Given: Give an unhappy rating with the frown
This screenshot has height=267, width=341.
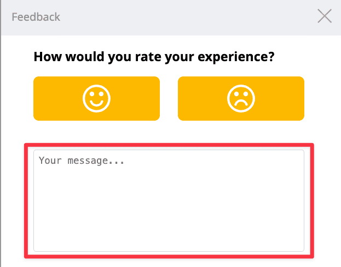Looking at the screenshot, I should [241, 98].
